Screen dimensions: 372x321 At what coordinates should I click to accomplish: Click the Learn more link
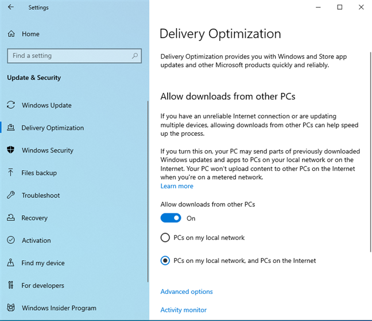point(177,186)
